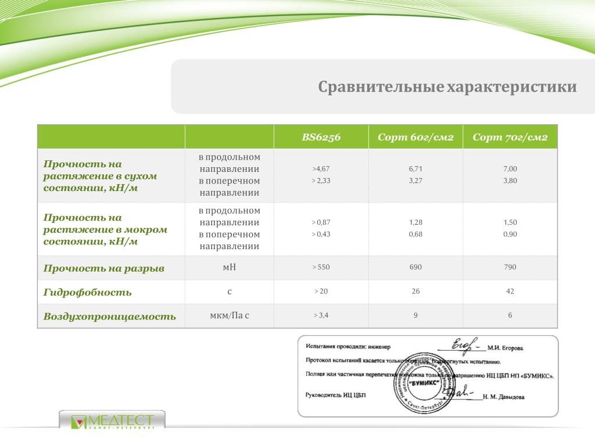The height and width of the screenshot is (446, 595).
Task: Click the 'Воздухопроницаемость' row label
Action: (110, 316)
